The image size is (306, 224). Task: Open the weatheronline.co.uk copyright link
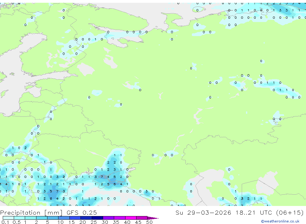(280, 221)
